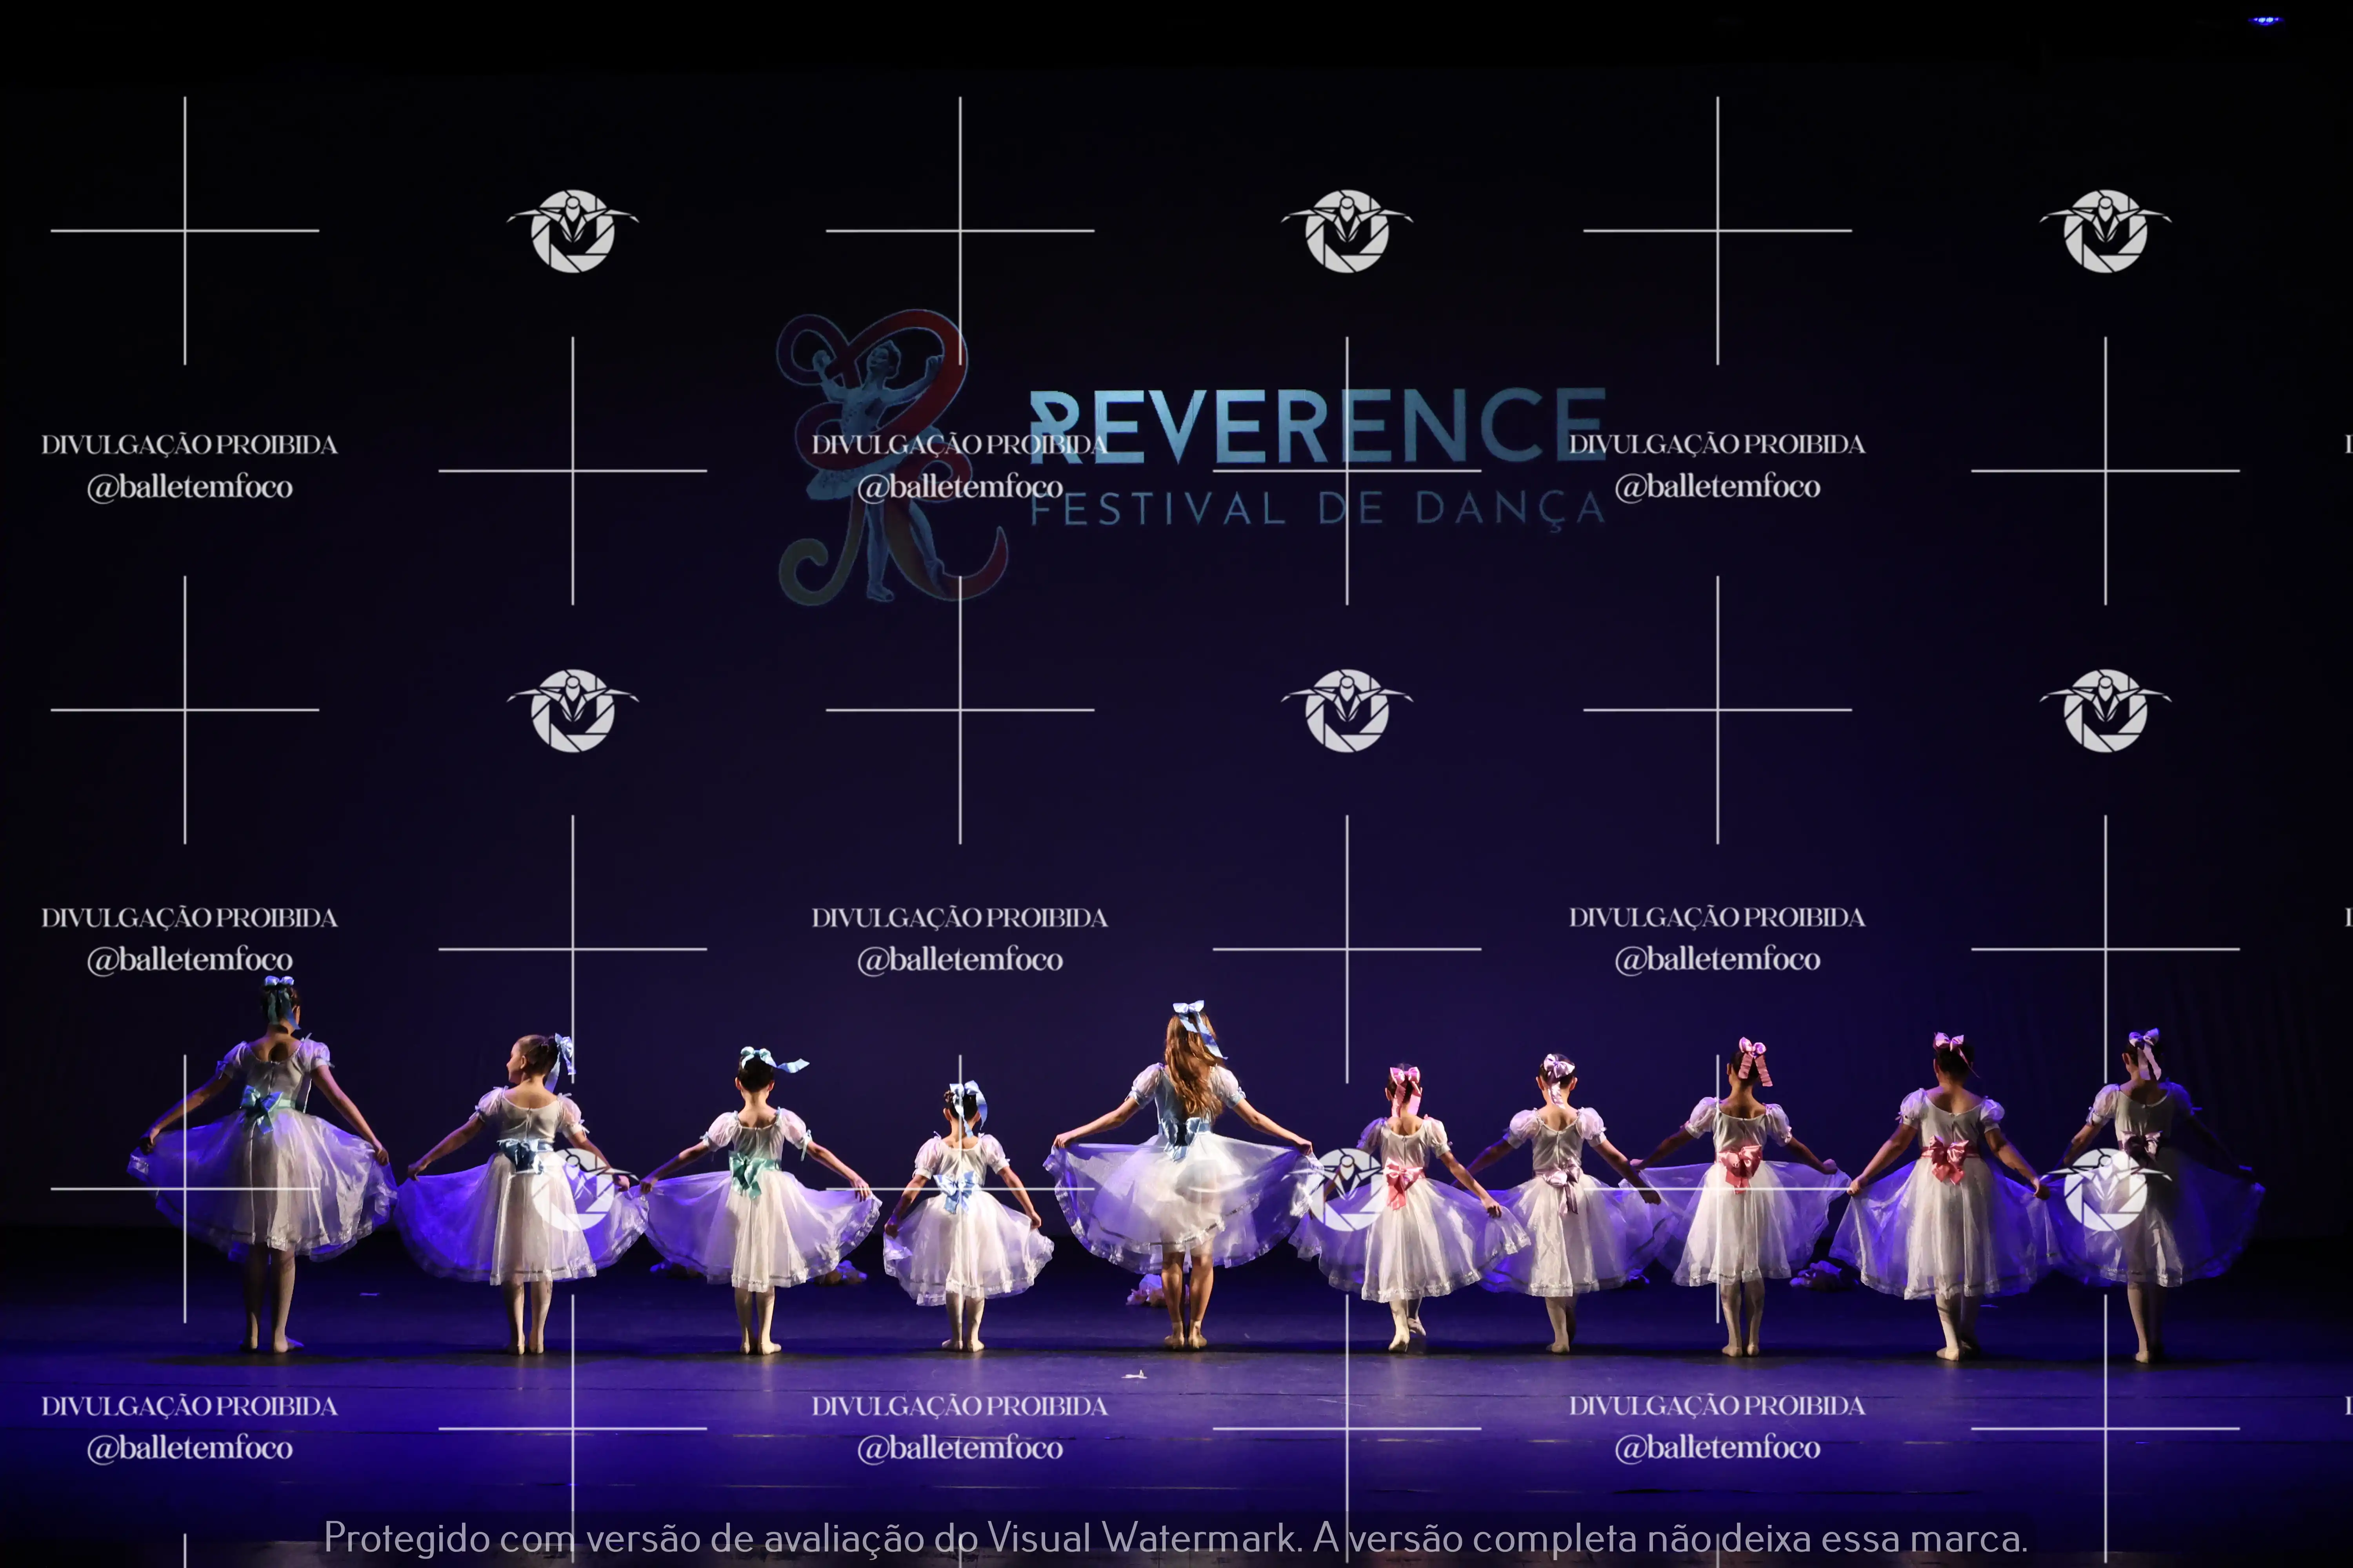
Task: Click the top-left camera shutter watermark logo
Action: (572, 231)
